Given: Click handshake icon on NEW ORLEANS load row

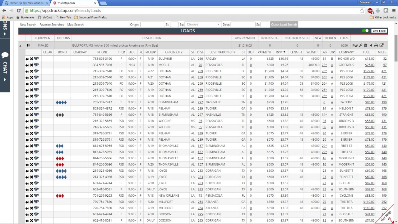Looking at the screenshot, I should pyautogui.click(x=36, y=195).
